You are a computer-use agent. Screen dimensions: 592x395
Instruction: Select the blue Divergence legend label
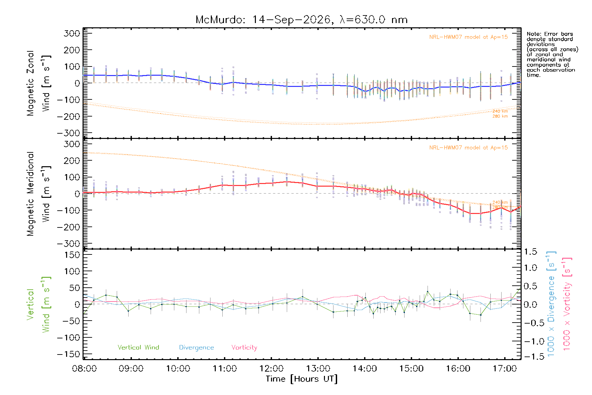tap(196, 347)
